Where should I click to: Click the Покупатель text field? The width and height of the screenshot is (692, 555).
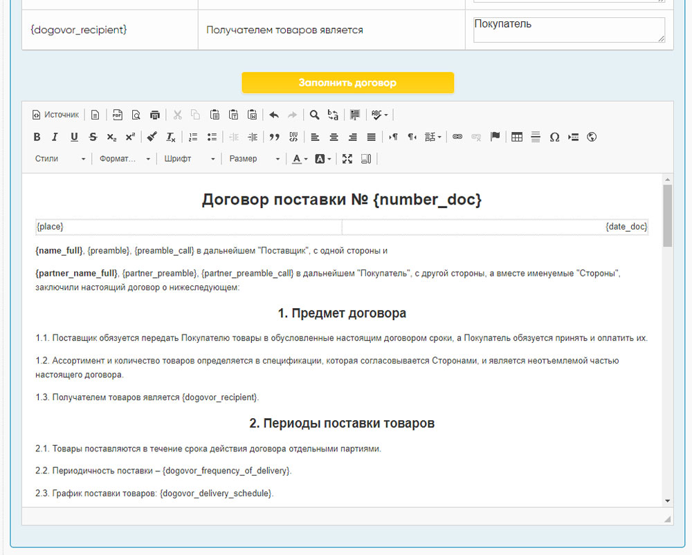(570, 30)
